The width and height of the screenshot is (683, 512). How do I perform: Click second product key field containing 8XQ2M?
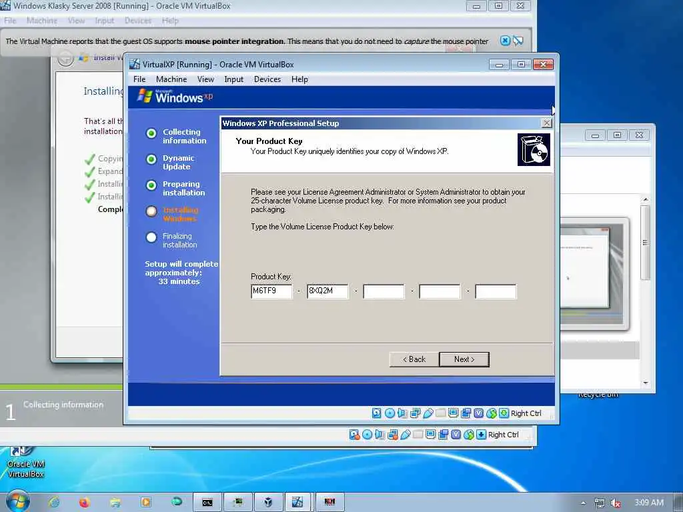(x=327, y=291)
